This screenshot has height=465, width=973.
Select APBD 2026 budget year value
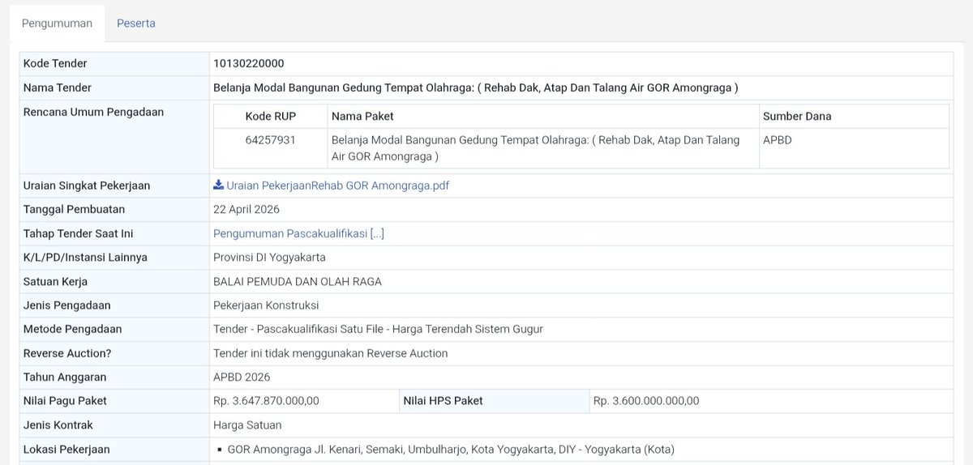click(242, 377)
